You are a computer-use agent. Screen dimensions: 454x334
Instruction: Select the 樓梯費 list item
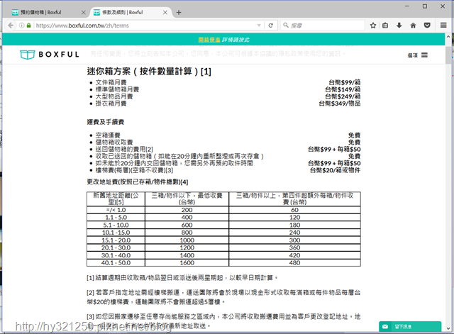point(134,170)
